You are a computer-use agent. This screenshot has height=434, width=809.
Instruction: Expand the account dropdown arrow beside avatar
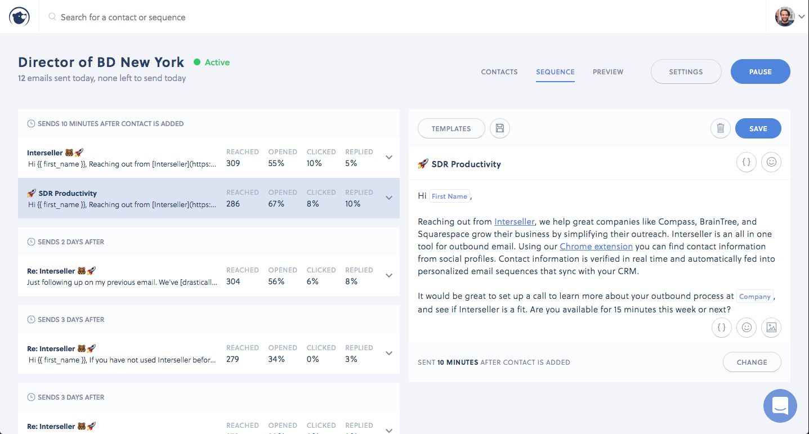[x=801, y=17]
